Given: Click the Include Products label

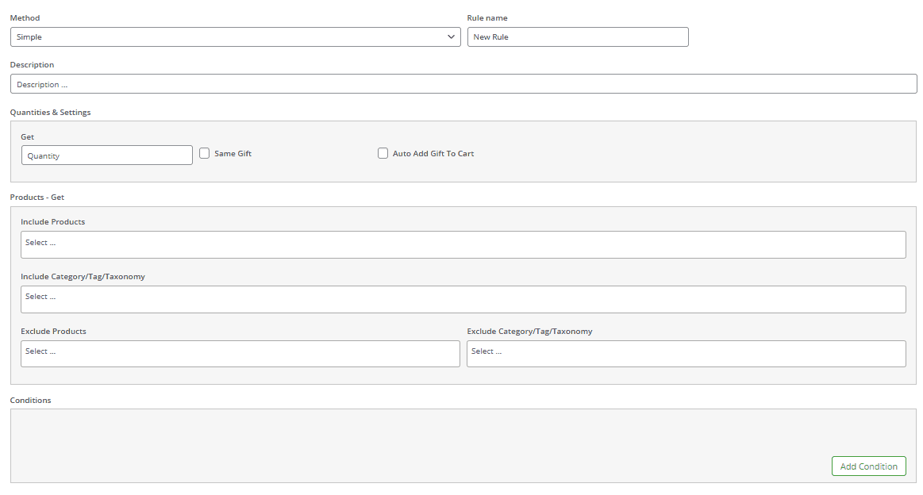Looking at the screenshot, I should (52, 221).
